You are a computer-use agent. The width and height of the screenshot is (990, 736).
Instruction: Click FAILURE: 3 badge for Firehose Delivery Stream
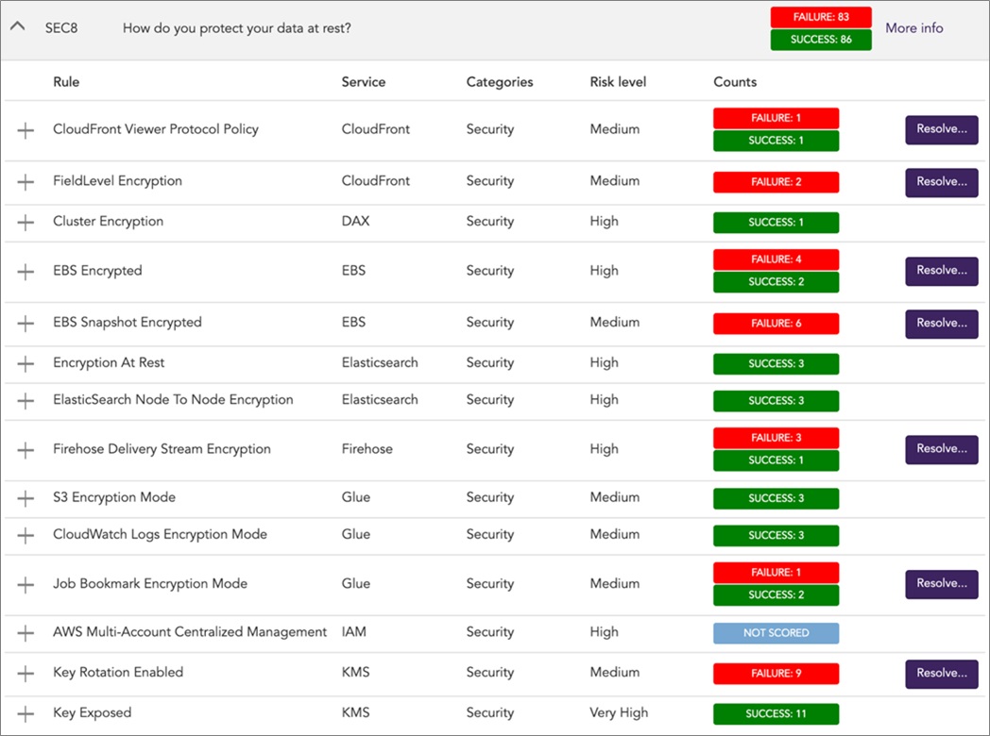coord(776,438)
